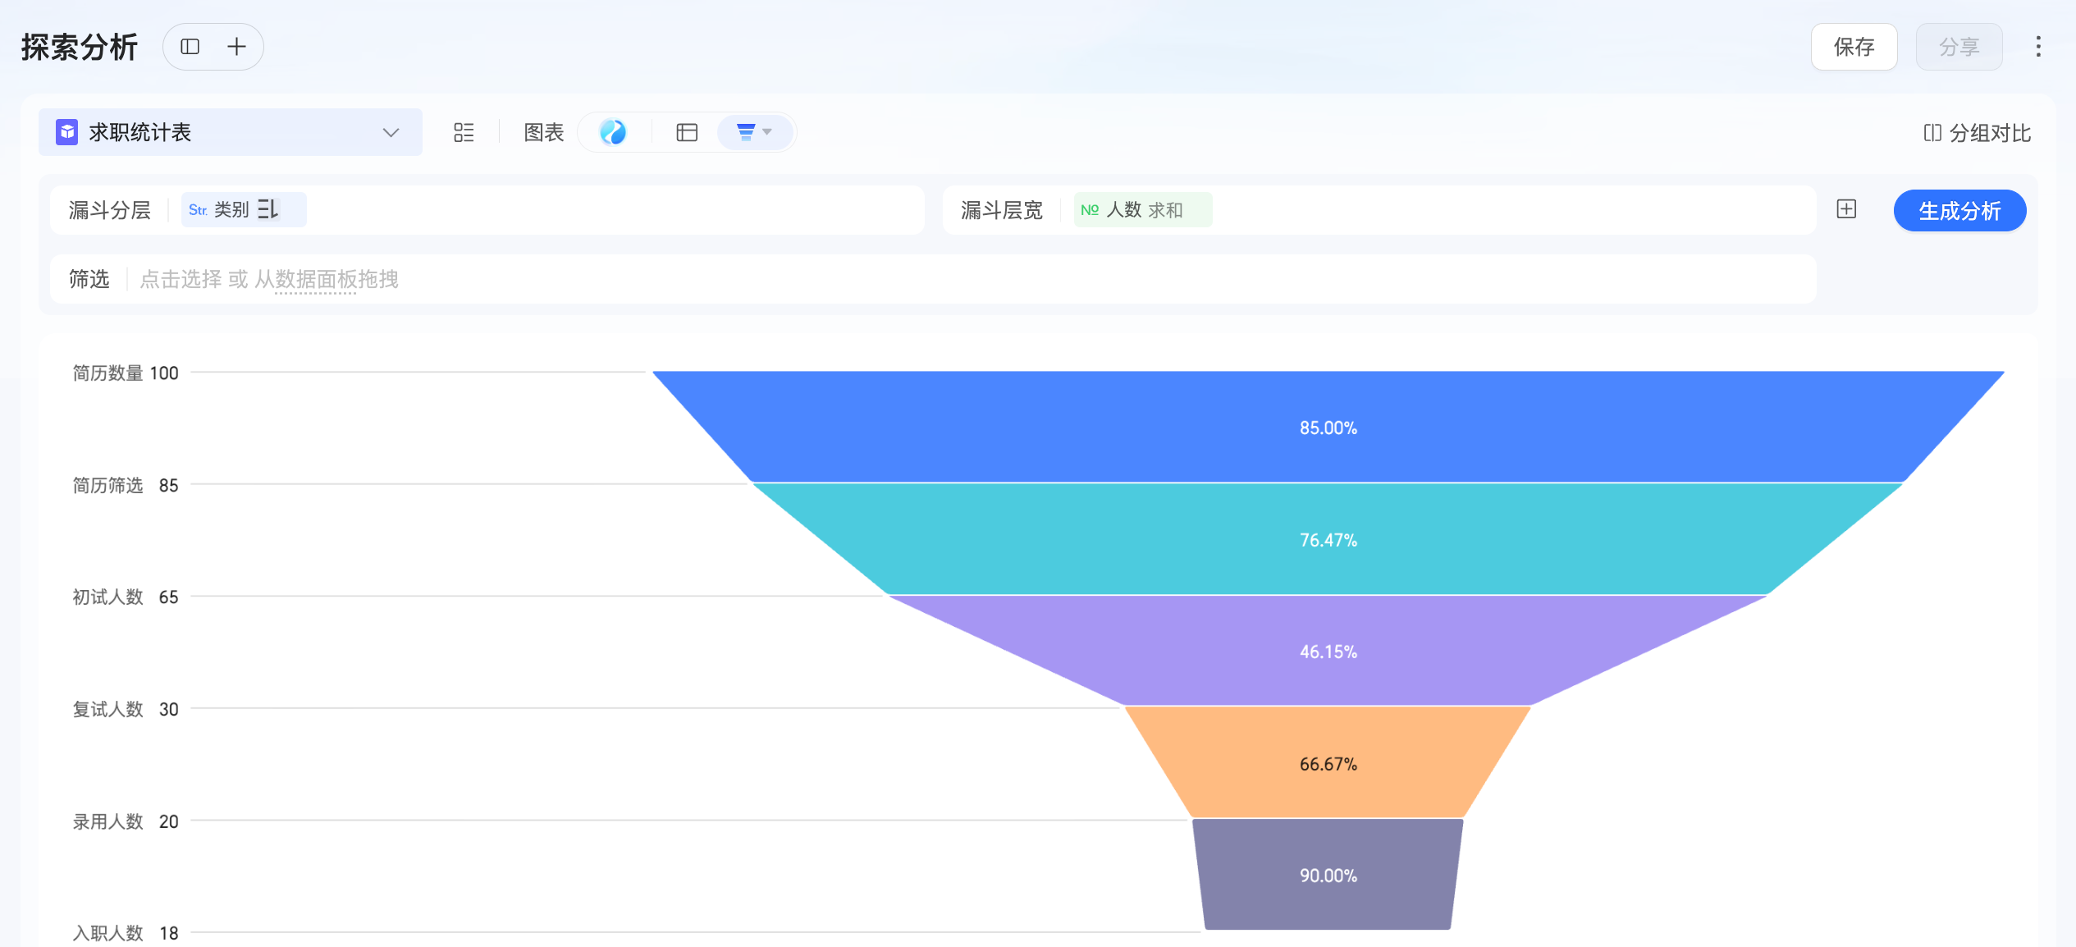2076x947 pixels.
Task: Click the add field plus-square icon
Action: [x=1846, y=209]
